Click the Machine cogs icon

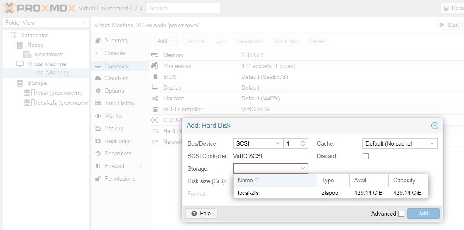point(155,99)
